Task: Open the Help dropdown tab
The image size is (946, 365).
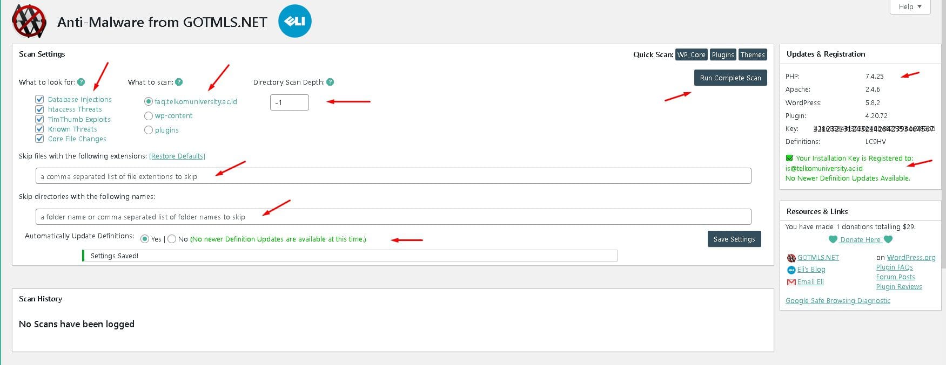Action: 910,6
